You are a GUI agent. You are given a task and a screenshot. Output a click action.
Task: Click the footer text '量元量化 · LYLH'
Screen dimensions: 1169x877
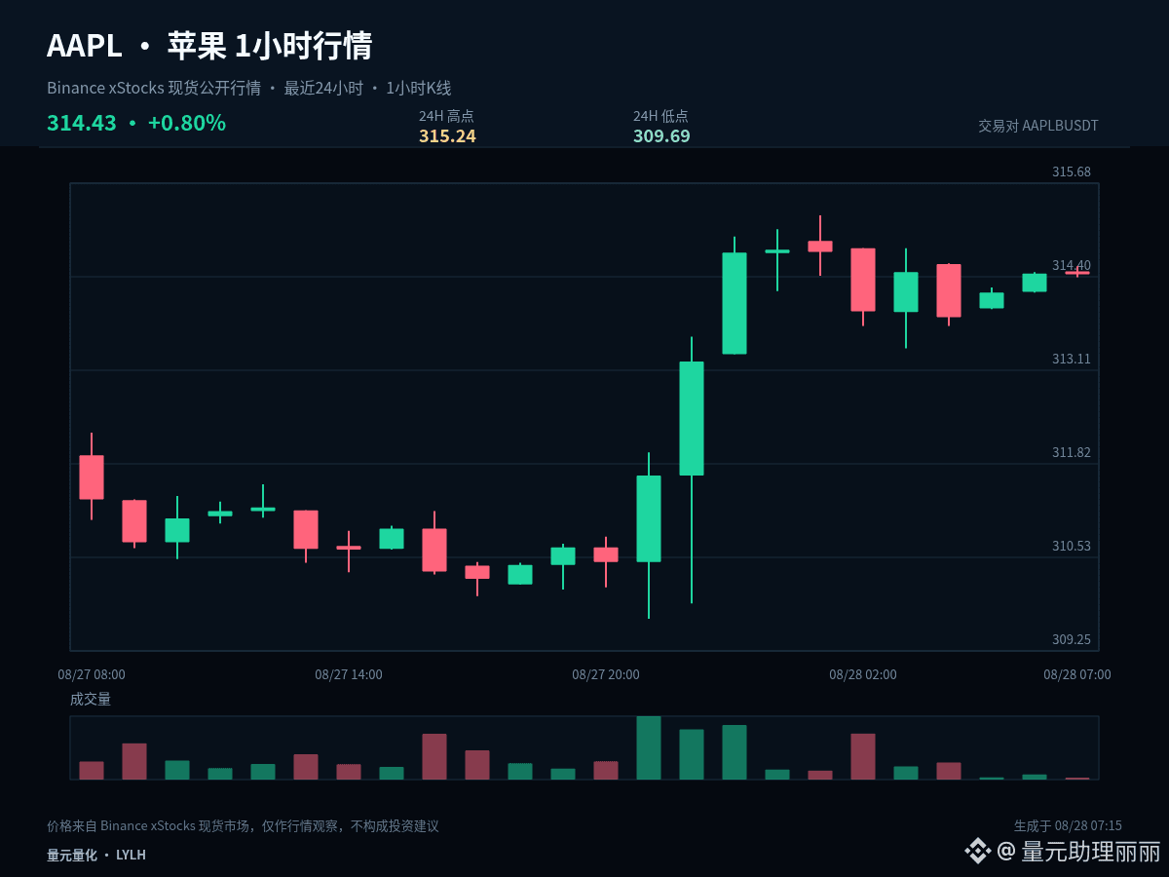click(96, 855)
